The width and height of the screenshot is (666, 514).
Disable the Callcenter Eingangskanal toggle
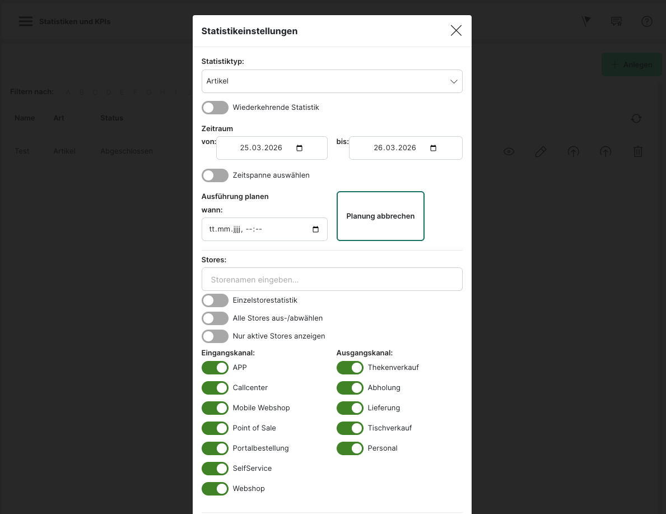tap(215, 388)
